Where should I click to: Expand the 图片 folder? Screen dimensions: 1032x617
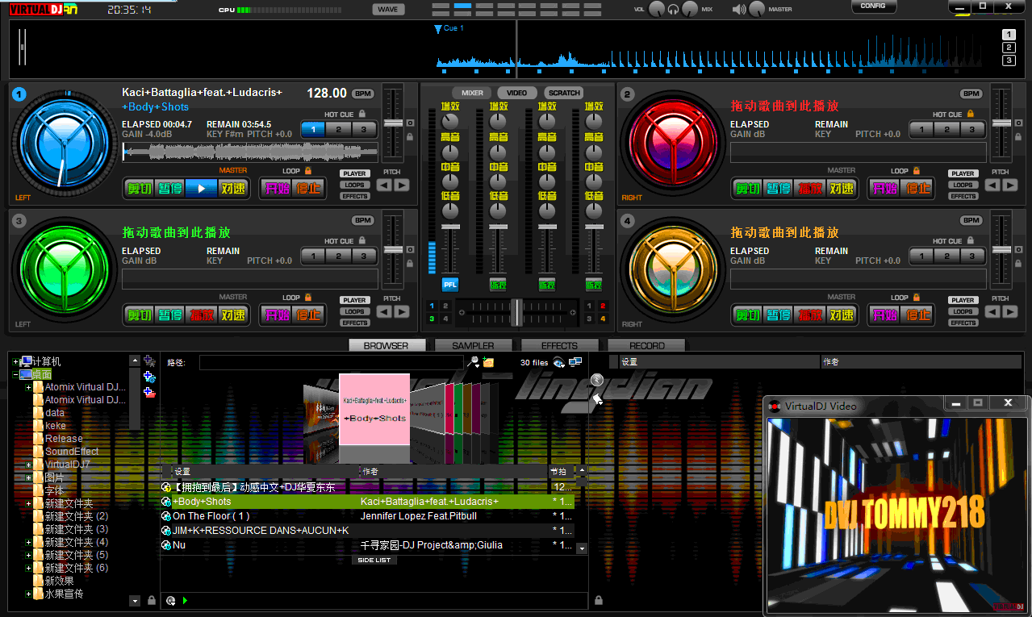tap(28, 478)
